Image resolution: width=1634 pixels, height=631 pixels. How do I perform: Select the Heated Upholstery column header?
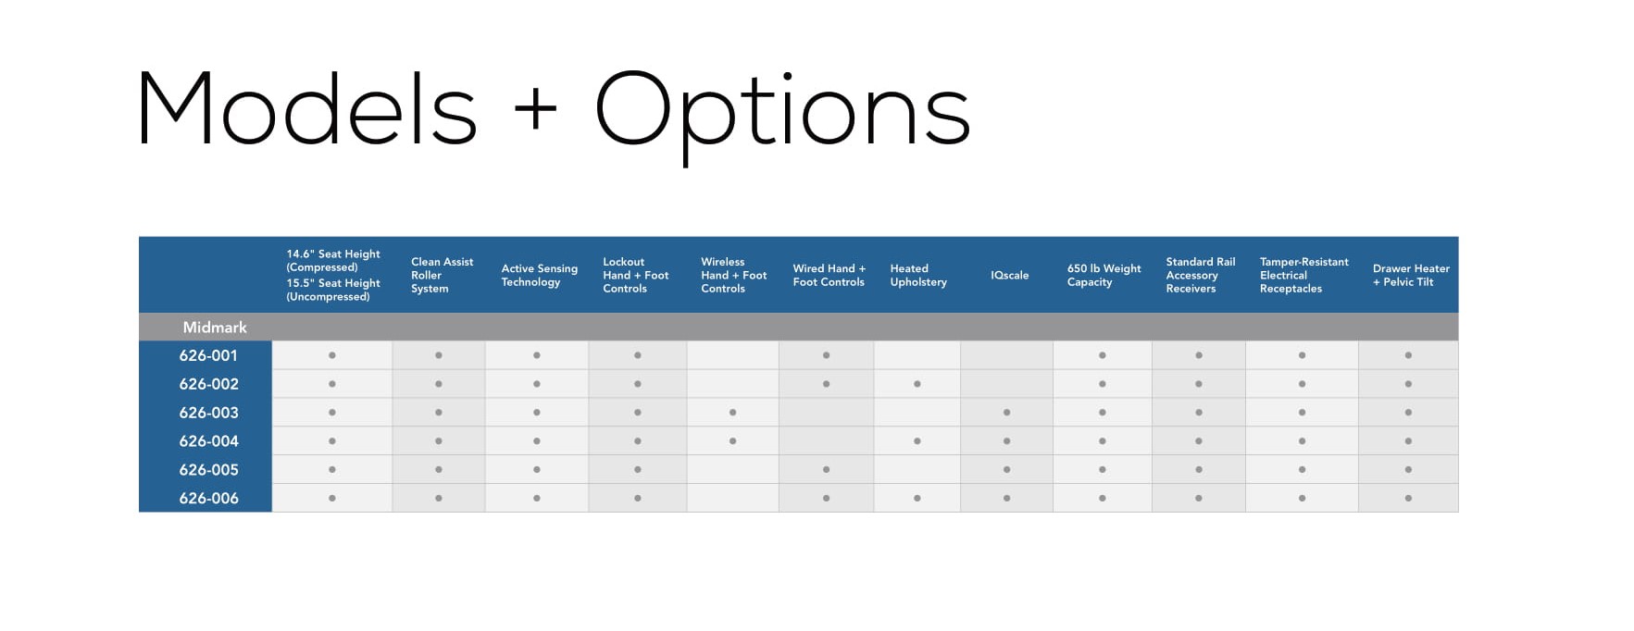tap(917, 276)
